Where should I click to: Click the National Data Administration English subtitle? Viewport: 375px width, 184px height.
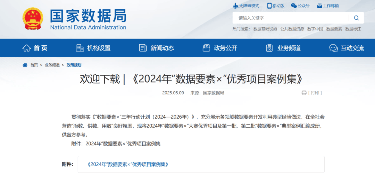click(x=88, y=27)
